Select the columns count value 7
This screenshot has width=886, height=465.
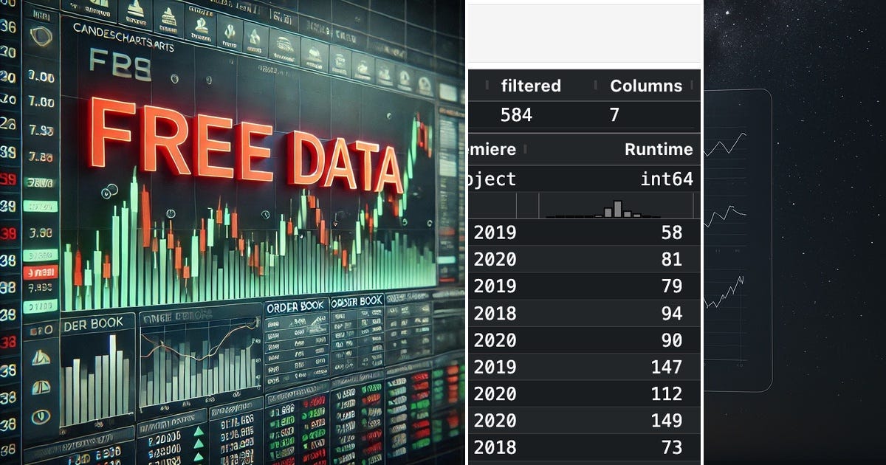614,114
